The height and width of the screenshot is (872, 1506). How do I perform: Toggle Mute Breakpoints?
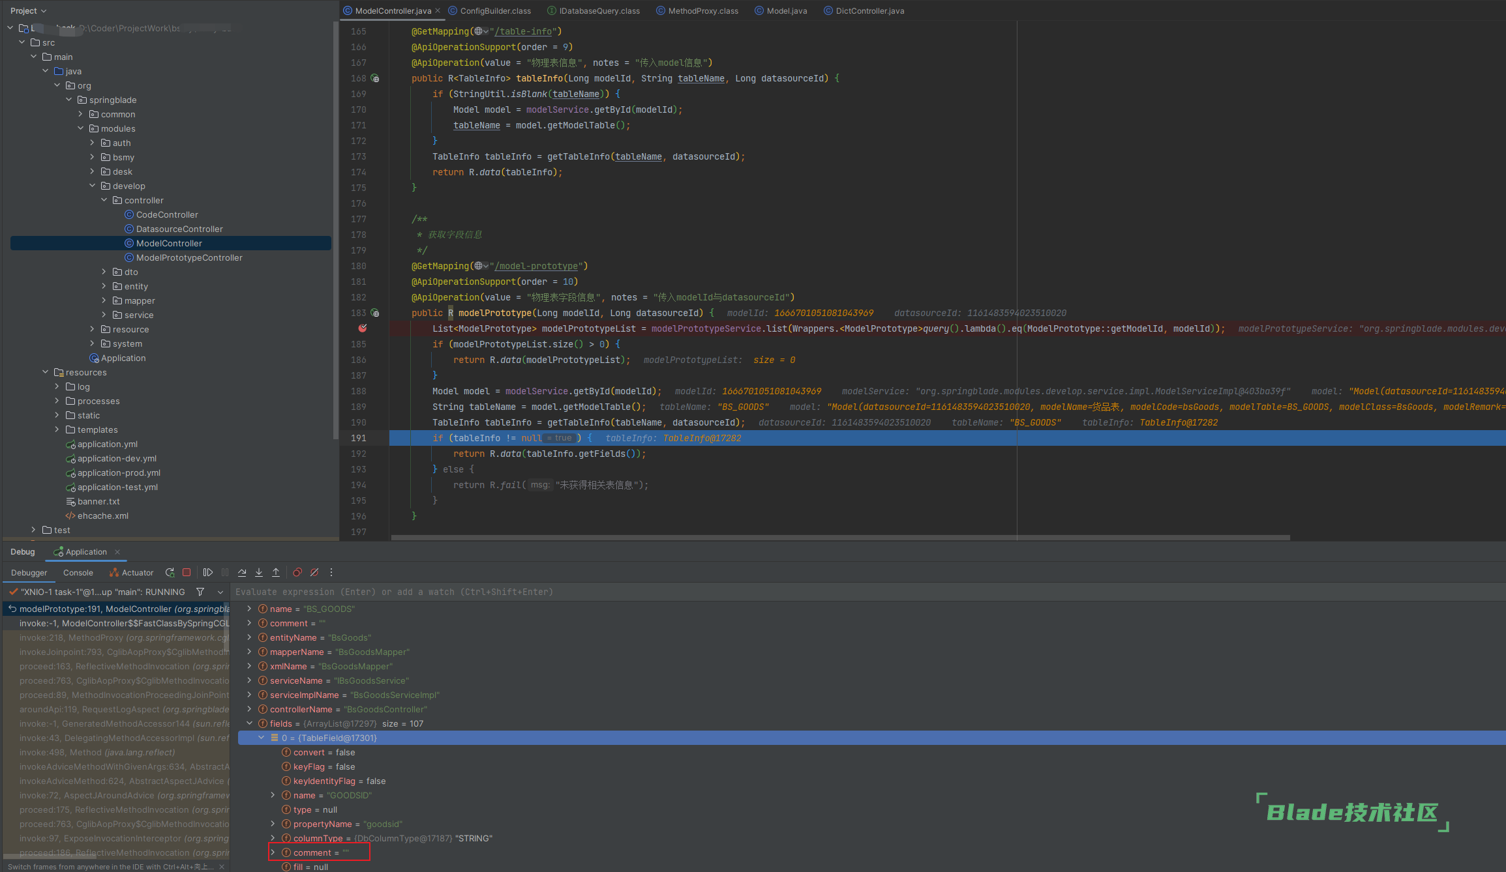tap(314, 572)
